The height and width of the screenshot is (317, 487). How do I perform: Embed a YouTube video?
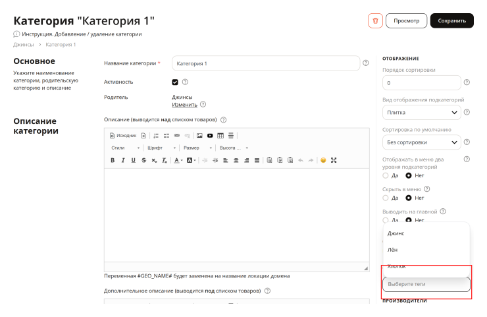(210, 136)
